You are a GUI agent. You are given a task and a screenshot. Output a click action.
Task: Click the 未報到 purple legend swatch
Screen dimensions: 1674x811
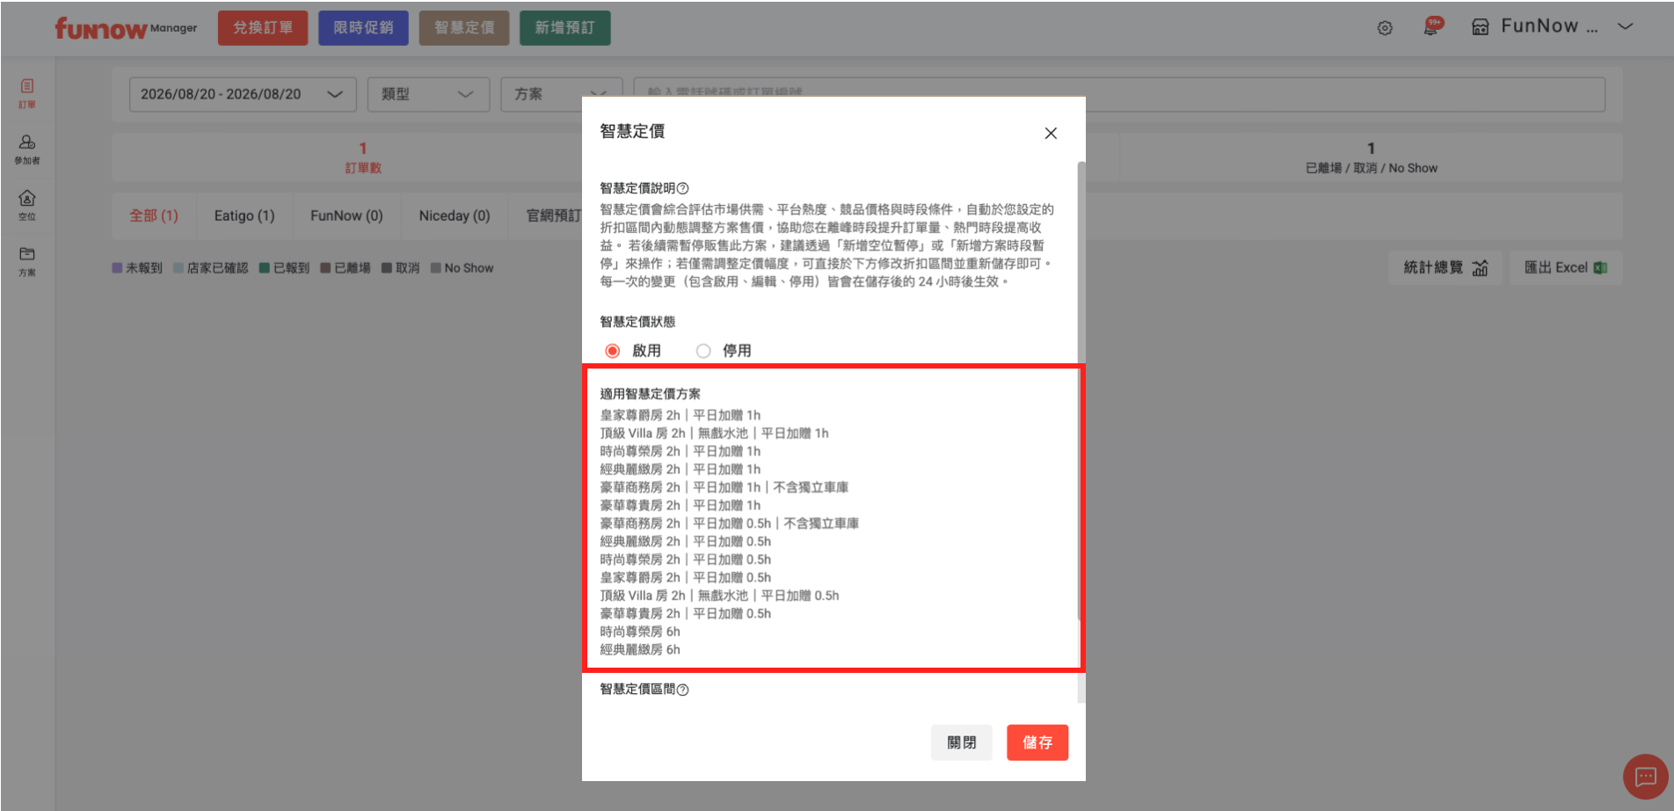tap(117, 268)
